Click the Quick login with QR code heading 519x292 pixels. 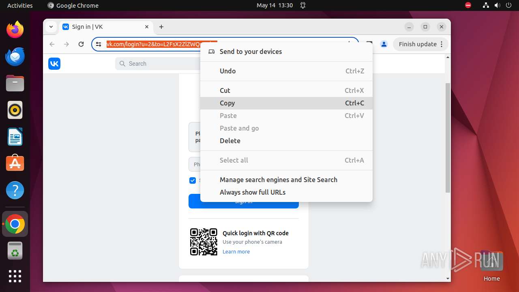255,233
